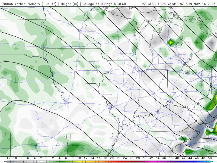The width and height of the screenshot is (217, 163).
Task: Click the 40 label on color scale
Action: (177, 158)
